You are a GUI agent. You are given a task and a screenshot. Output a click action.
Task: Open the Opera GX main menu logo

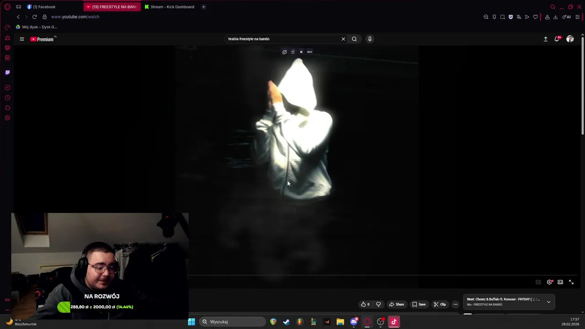[x=7, y=7]
